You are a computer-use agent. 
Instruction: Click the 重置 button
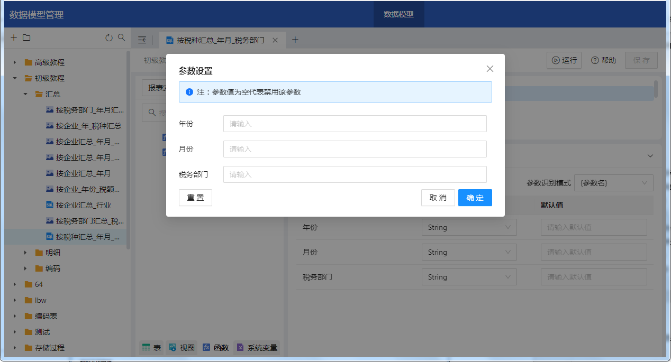point(195,198)
